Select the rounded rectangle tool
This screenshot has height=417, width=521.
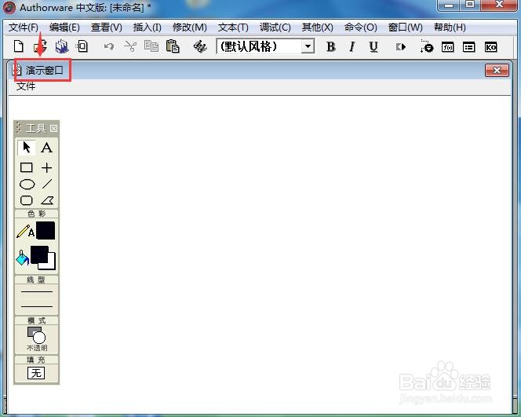coord(26,200)
